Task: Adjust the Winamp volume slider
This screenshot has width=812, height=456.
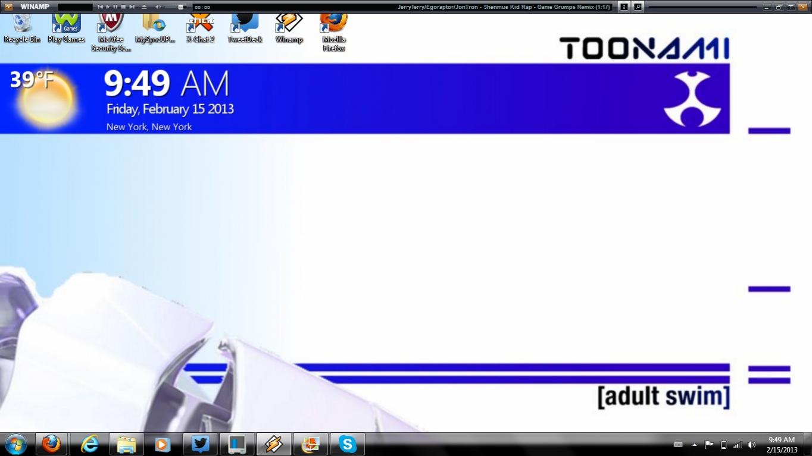Action: [175, 7]
